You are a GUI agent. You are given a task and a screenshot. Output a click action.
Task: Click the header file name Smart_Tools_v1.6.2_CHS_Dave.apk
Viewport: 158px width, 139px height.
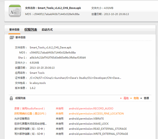tap(59, 8)
